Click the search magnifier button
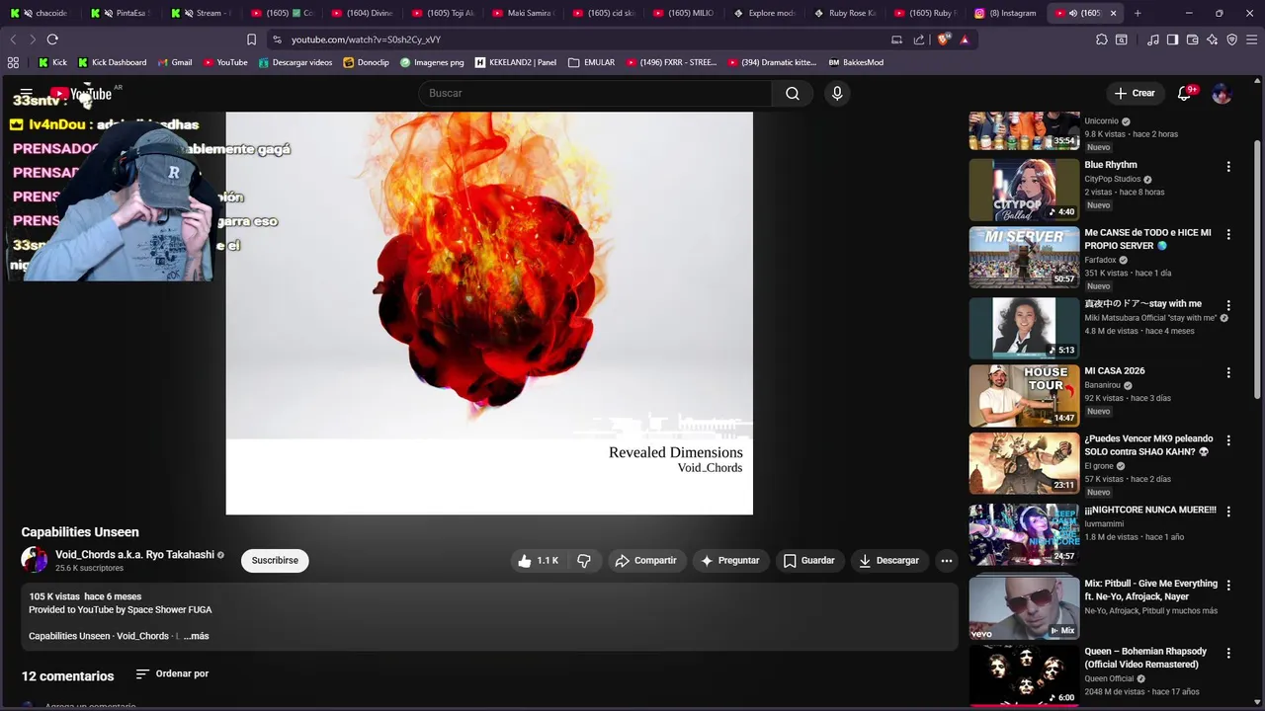Viewport: 1265px width, 711px height. pyautogui.click(x=793, y=93)
